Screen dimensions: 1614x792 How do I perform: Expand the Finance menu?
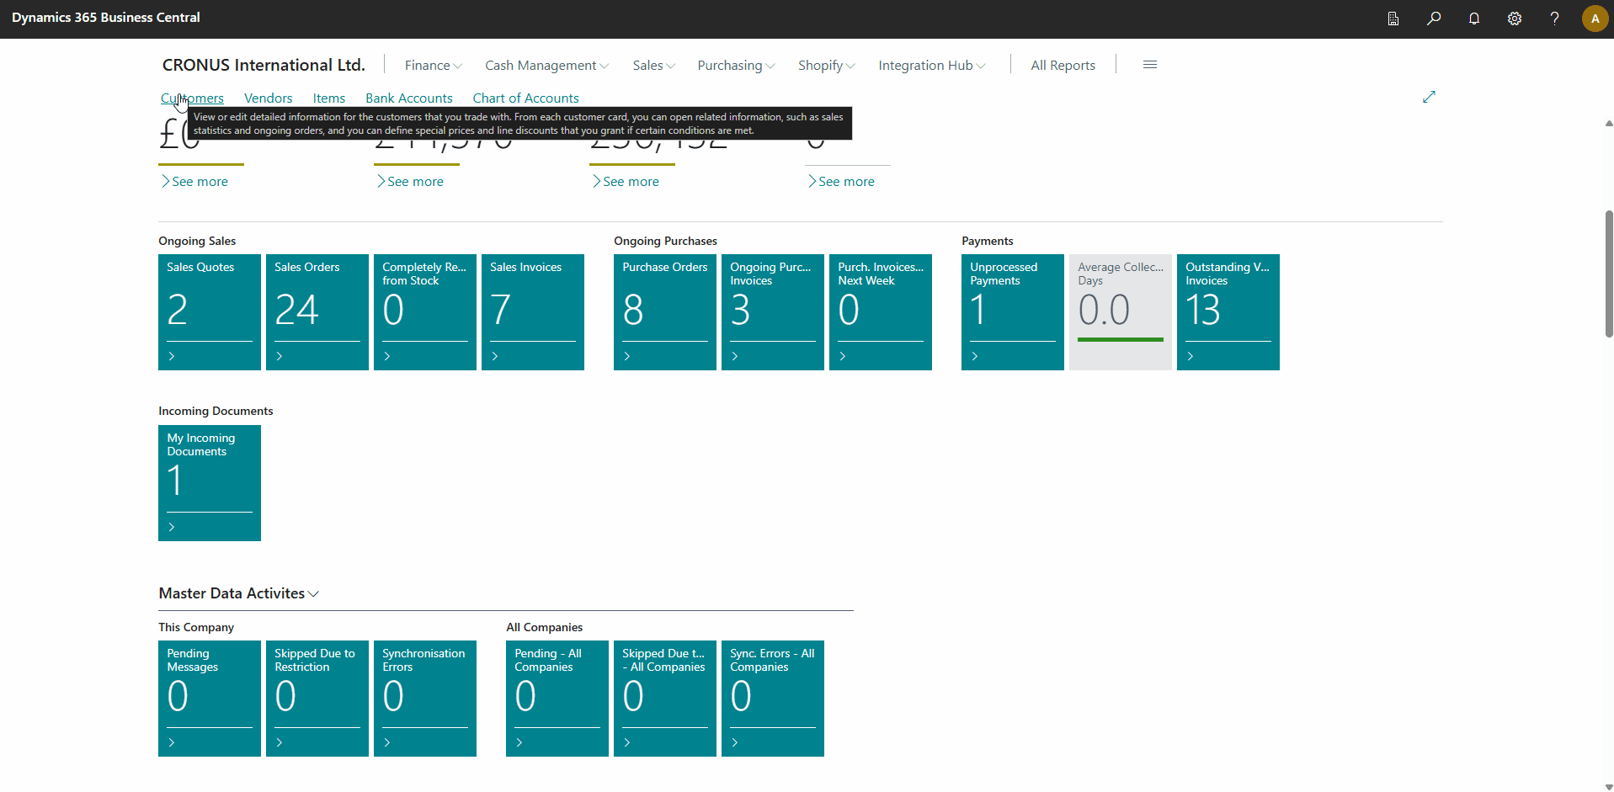point(434,65)
